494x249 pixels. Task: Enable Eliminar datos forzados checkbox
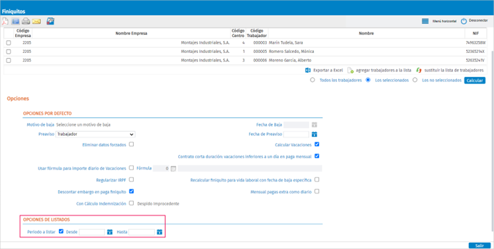click(x=131, y=144)
